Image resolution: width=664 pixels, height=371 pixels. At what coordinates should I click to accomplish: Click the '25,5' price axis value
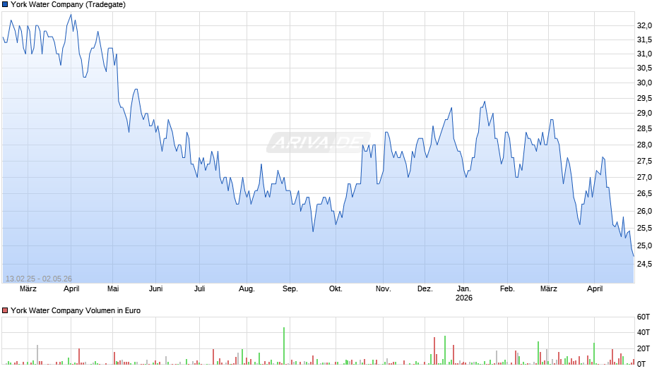644,229
